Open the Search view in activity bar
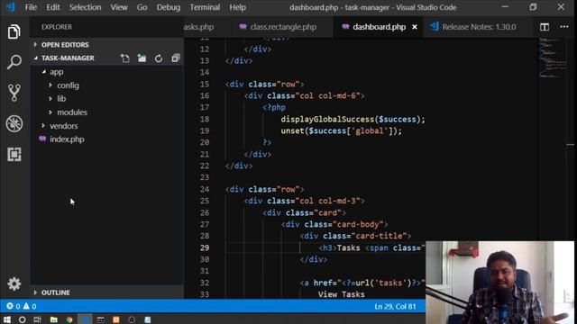The image size is (577, 324). click(x=14, y=62)
